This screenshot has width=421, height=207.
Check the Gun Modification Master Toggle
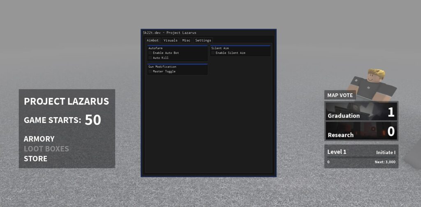pos(150,71)
